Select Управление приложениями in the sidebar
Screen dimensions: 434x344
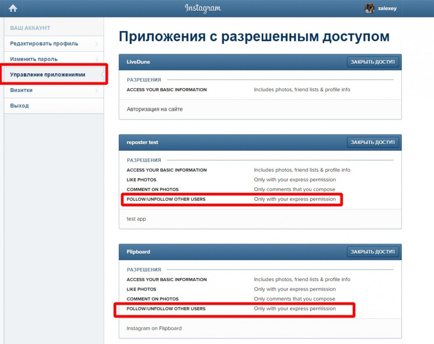[x=48, y=75]
